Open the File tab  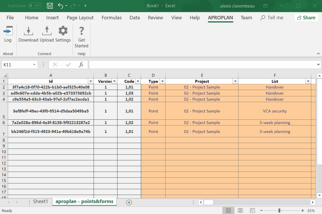point(10,18)
